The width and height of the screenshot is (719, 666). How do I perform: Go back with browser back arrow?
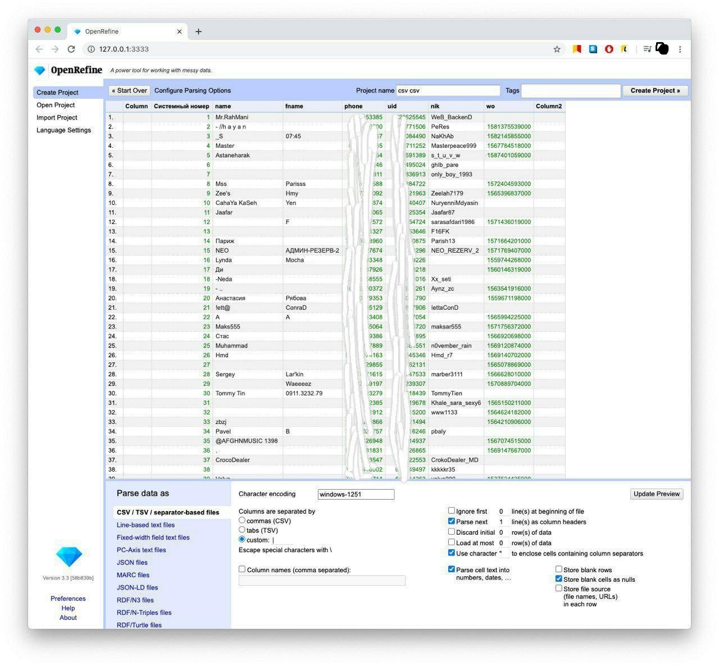click(39, 49)
